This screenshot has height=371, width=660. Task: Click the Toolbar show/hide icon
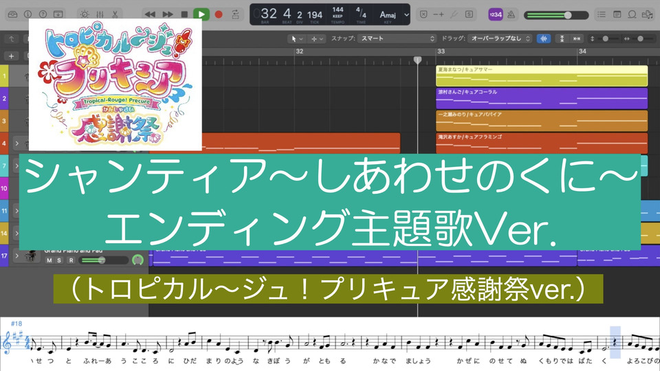pos(58,14)
